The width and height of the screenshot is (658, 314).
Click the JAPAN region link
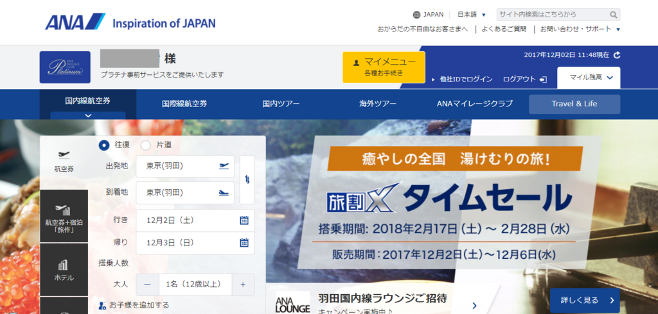point(434,15)
